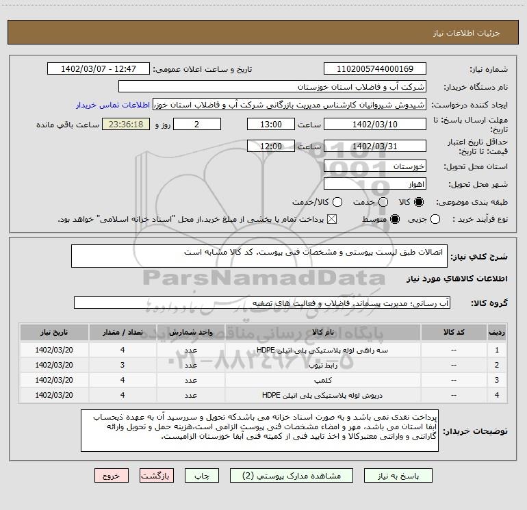Click the پاسخ به نیاز button

point(398,476)
